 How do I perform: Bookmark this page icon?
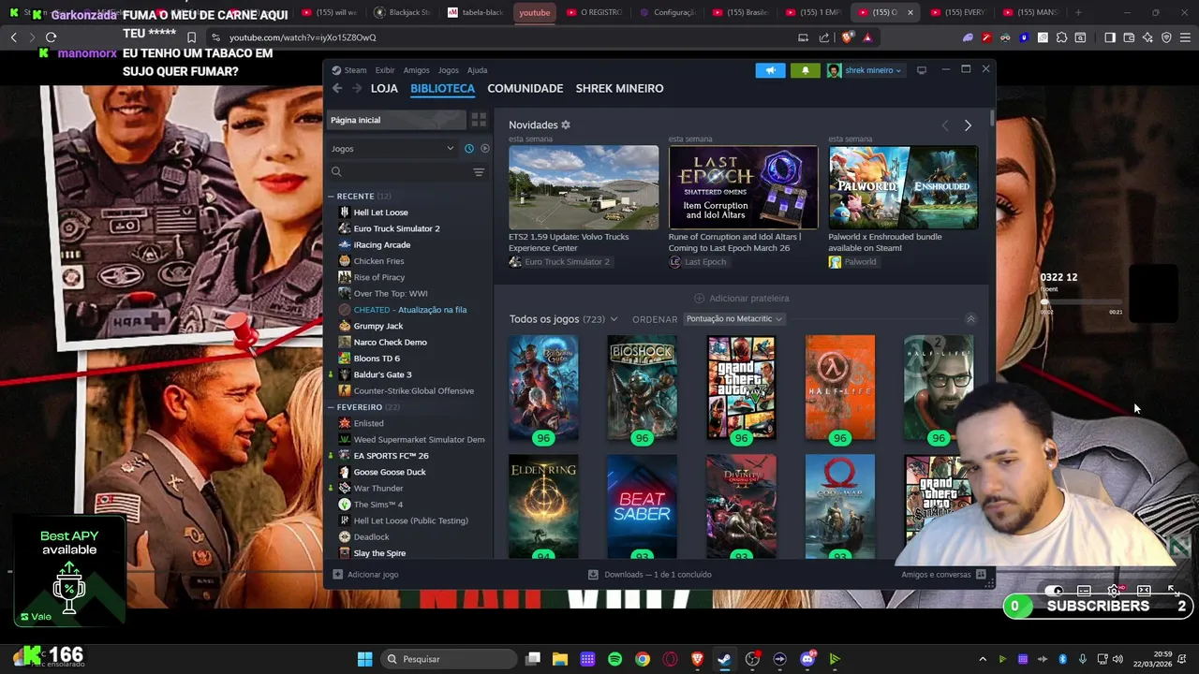191,37
